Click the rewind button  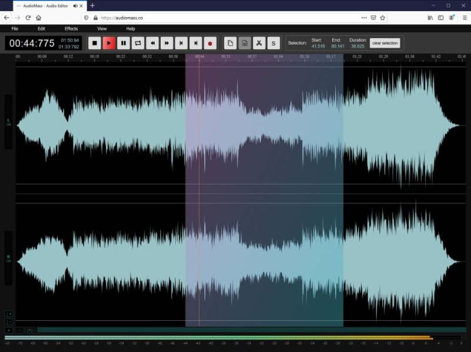tap(152, 43)
